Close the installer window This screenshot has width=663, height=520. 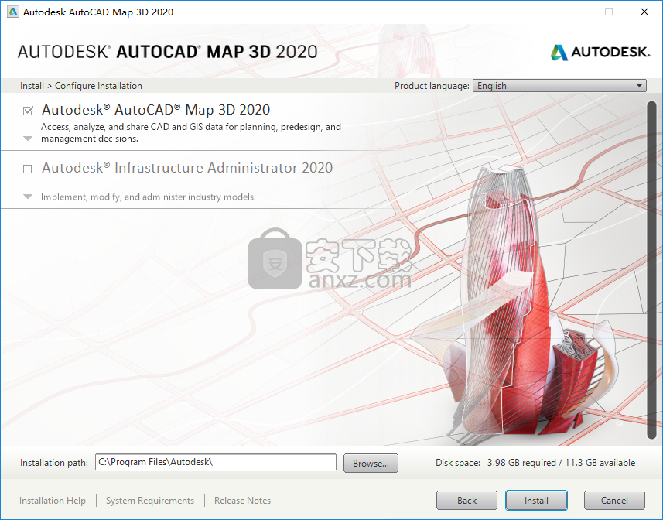[x=644, y=12]
